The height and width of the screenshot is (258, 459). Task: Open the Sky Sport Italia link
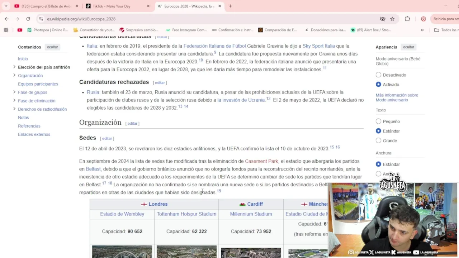(318, 46)
